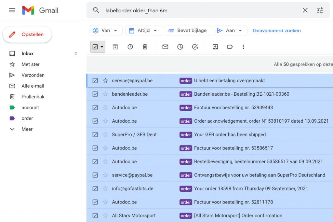Open the Altijd date filter dropdown
The image size is (333, 222).
[x=143, y=31]
